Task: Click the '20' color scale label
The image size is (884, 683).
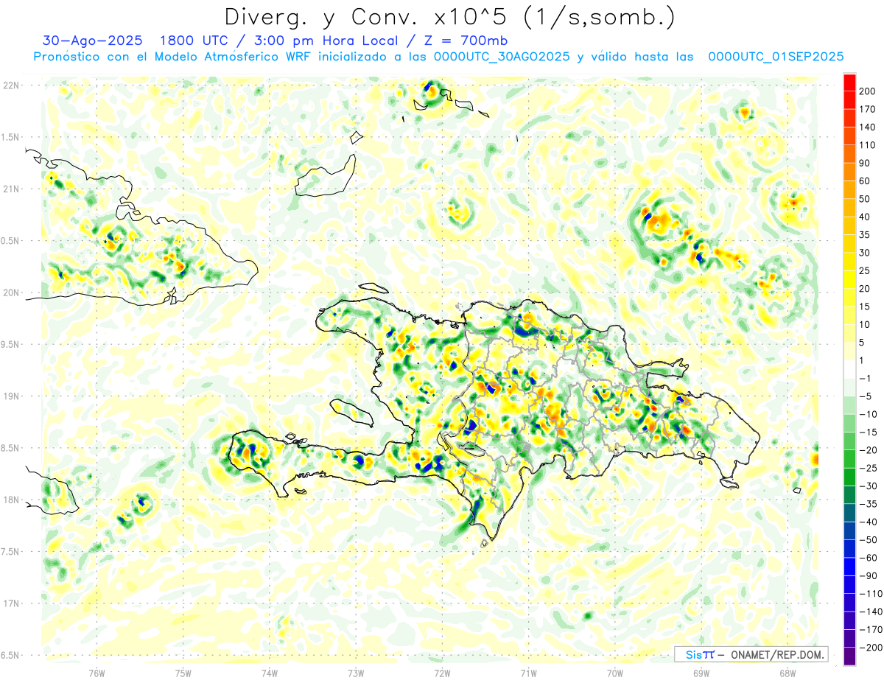Action: (865, 289)
